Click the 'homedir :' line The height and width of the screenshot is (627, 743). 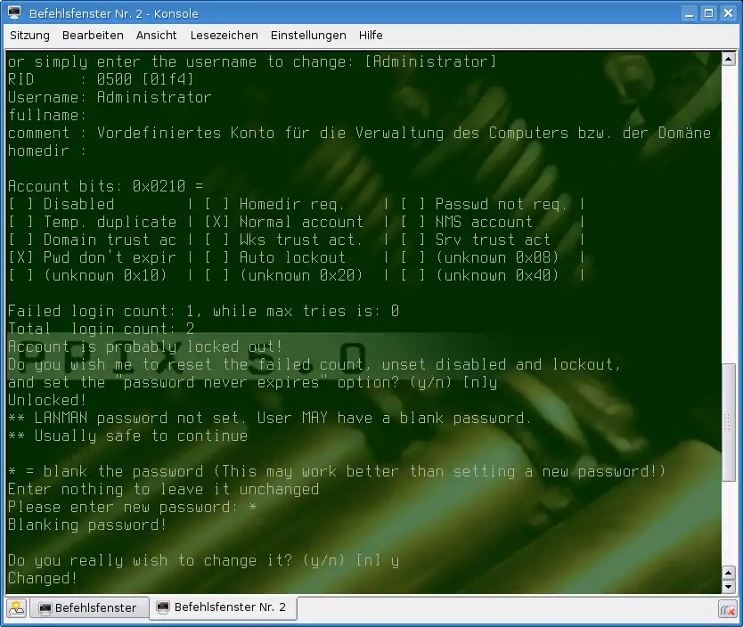tap(47, 151)
